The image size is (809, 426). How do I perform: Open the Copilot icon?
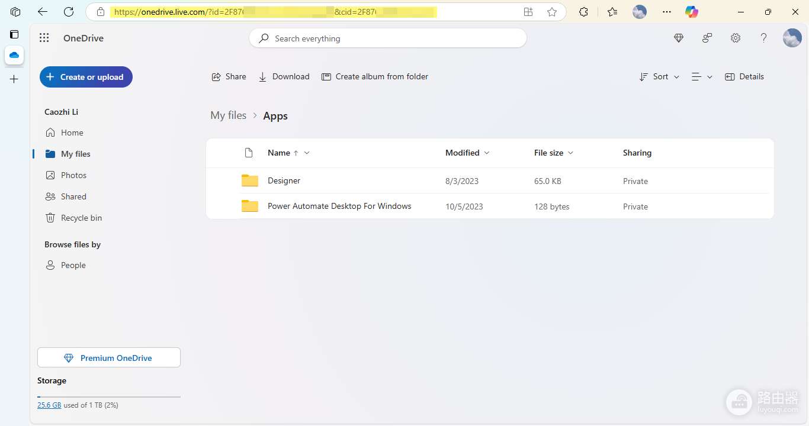[x=692, y=12]
